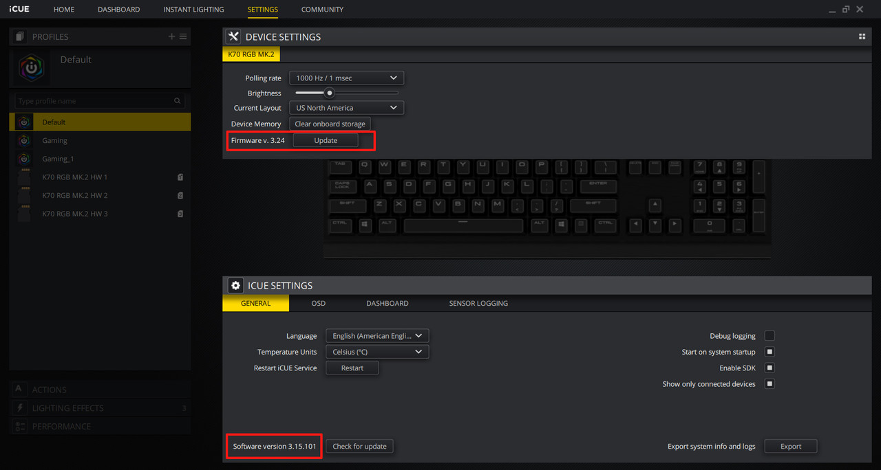This screenshot has width=881, height=470.
Task: Open the Current Layout dropdown
Action: [346, 108]
